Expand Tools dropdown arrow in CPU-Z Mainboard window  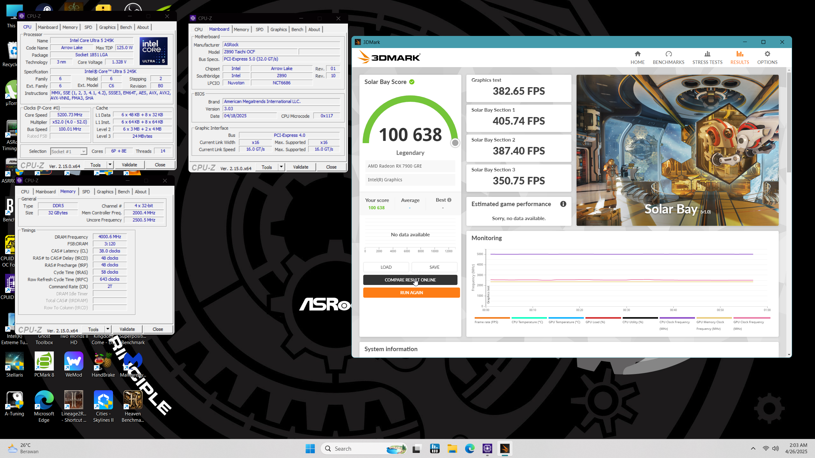point(281,167)
